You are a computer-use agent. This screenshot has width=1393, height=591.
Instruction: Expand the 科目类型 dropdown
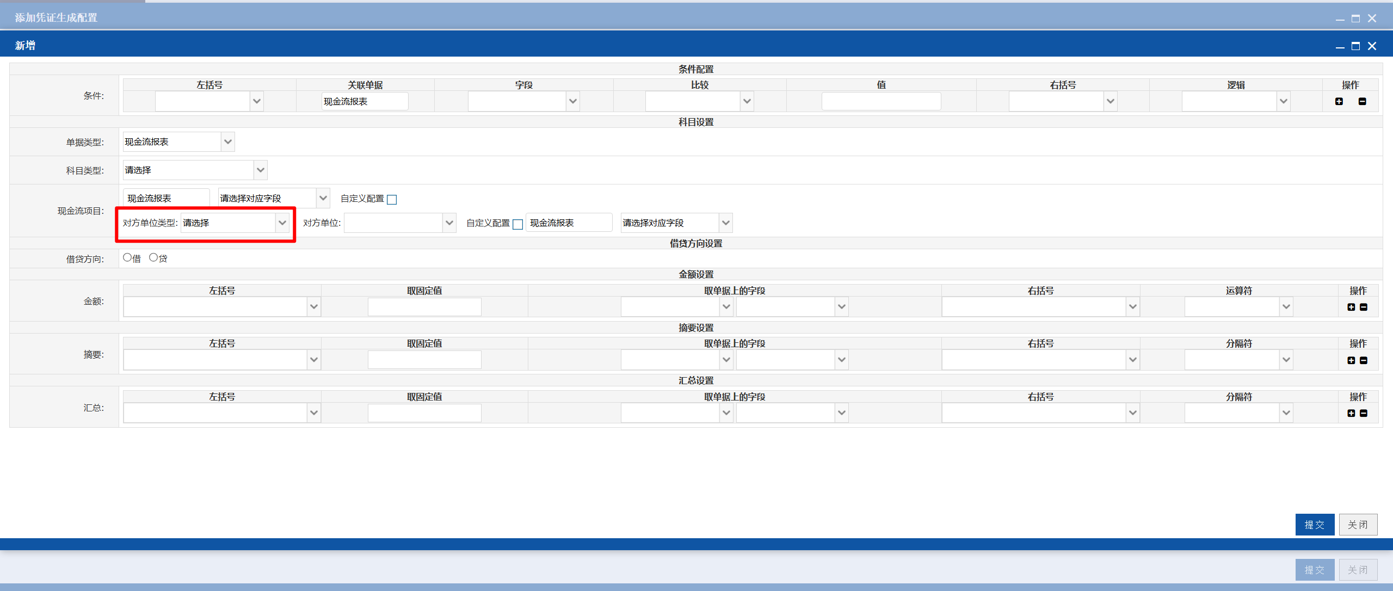click(x=195, y=170)
